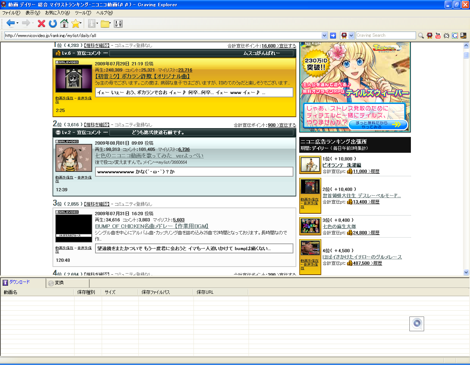Search on Google via the G icon

pyautogui.click(x=455, y=35)
